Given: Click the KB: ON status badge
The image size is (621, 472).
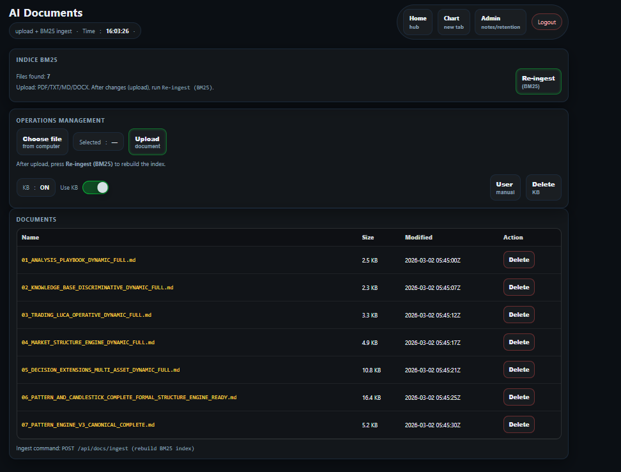Looking at the screenshot, I should 36,188.
